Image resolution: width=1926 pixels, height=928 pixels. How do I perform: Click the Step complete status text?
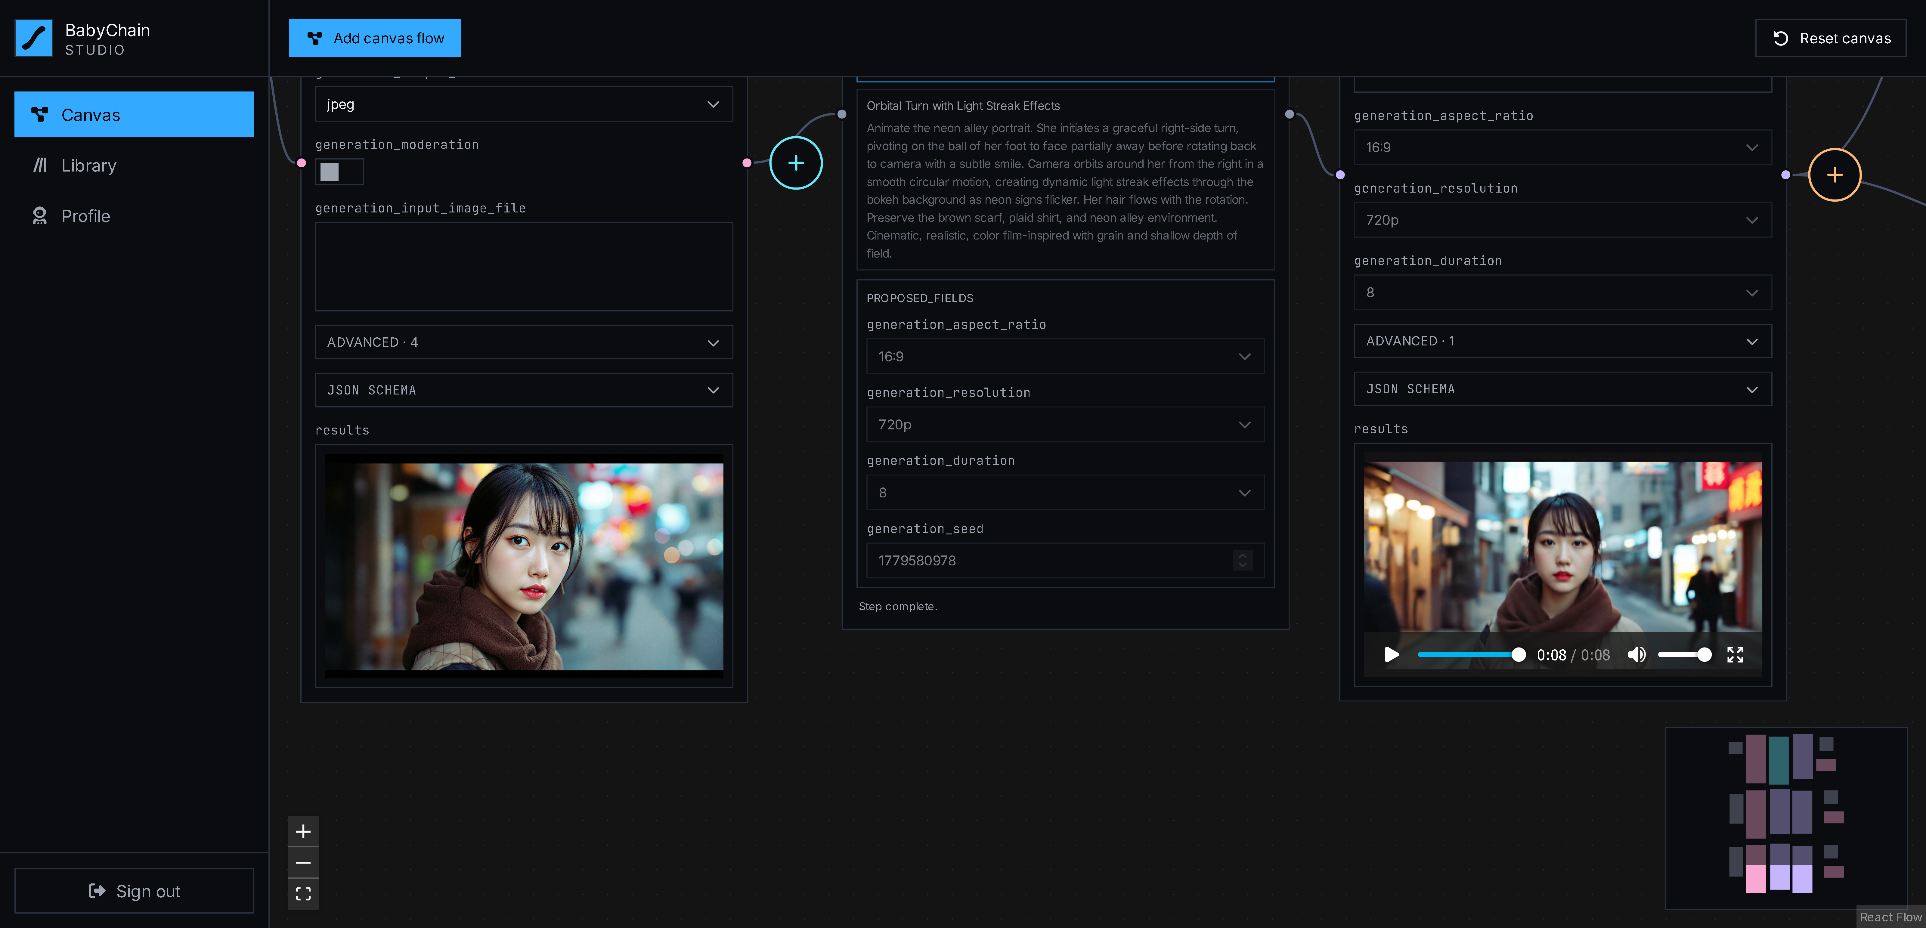[x=898, y=606]
